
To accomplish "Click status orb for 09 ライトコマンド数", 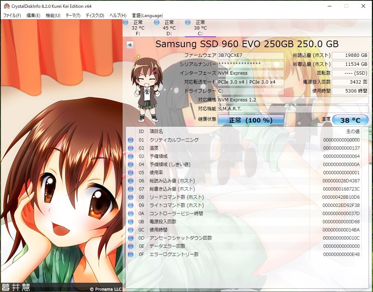I will 131,205.
